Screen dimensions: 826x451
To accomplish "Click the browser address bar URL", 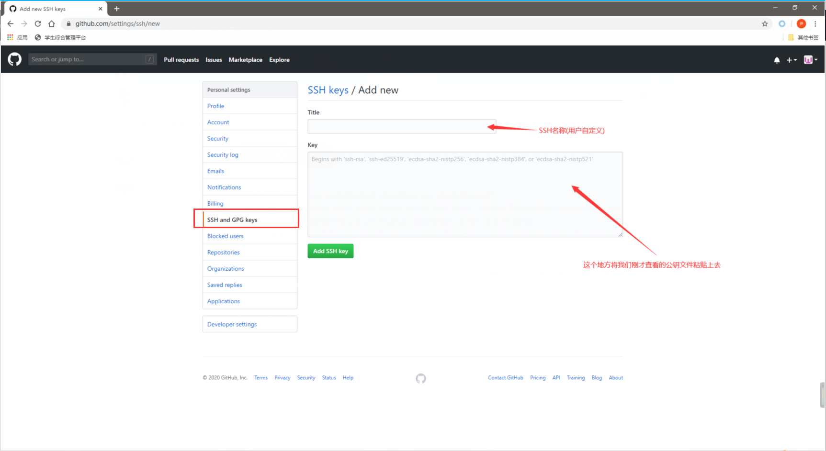I will [x=118, y=23].
